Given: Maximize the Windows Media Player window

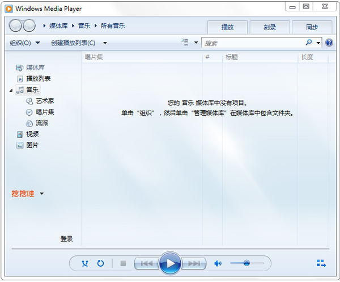Looking at the screenshot, I should click(306, 7).
